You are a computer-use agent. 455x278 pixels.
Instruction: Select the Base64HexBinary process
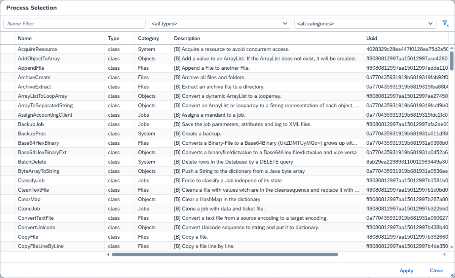click(38, 143)
